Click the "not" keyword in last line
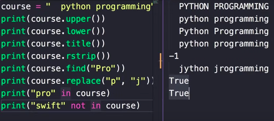This screenshot has width=274, height=121. pos(78,106)
